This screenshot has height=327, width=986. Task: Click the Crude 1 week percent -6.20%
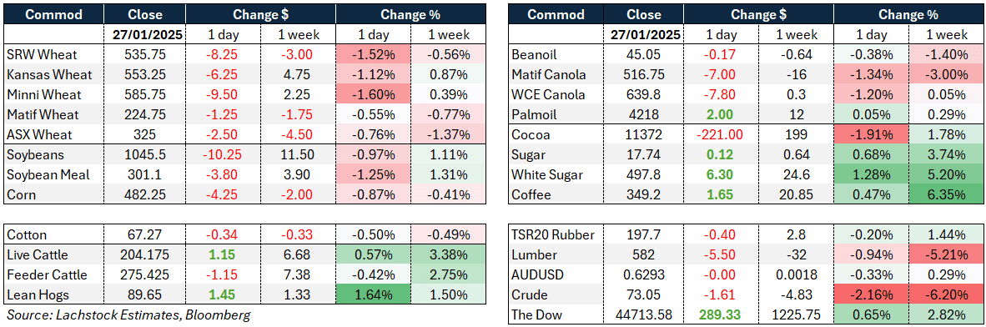pyautogui.click(x=942, y=295)
